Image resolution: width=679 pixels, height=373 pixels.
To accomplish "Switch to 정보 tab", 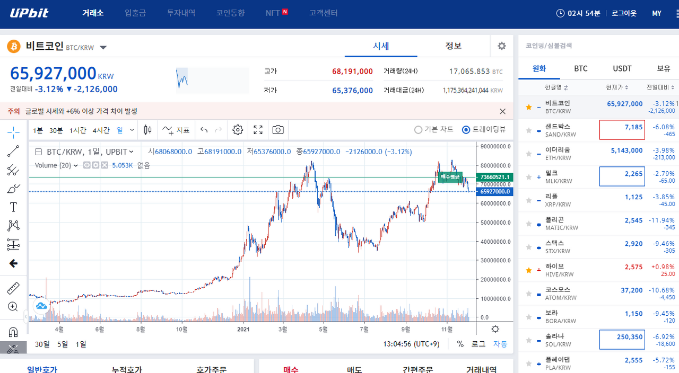I will [x=454, y=46].
